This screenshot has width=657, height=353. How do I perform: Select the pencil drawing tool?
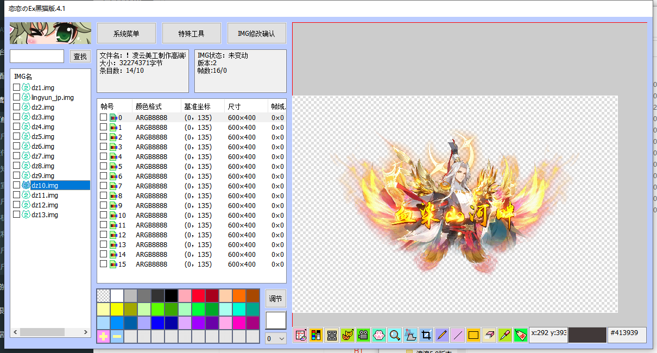tap(442, 335)
